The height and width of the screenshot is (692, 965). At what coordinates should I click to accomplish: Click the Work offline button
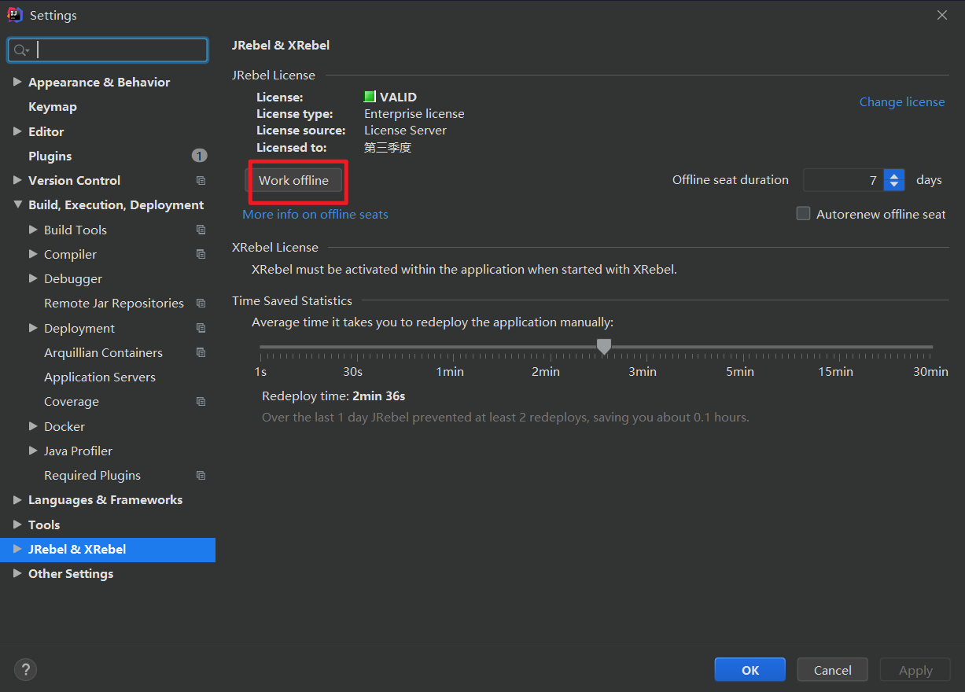[294, 180]
